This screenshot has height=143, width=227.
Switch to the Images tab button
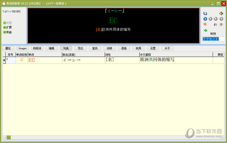pos(23,48)
